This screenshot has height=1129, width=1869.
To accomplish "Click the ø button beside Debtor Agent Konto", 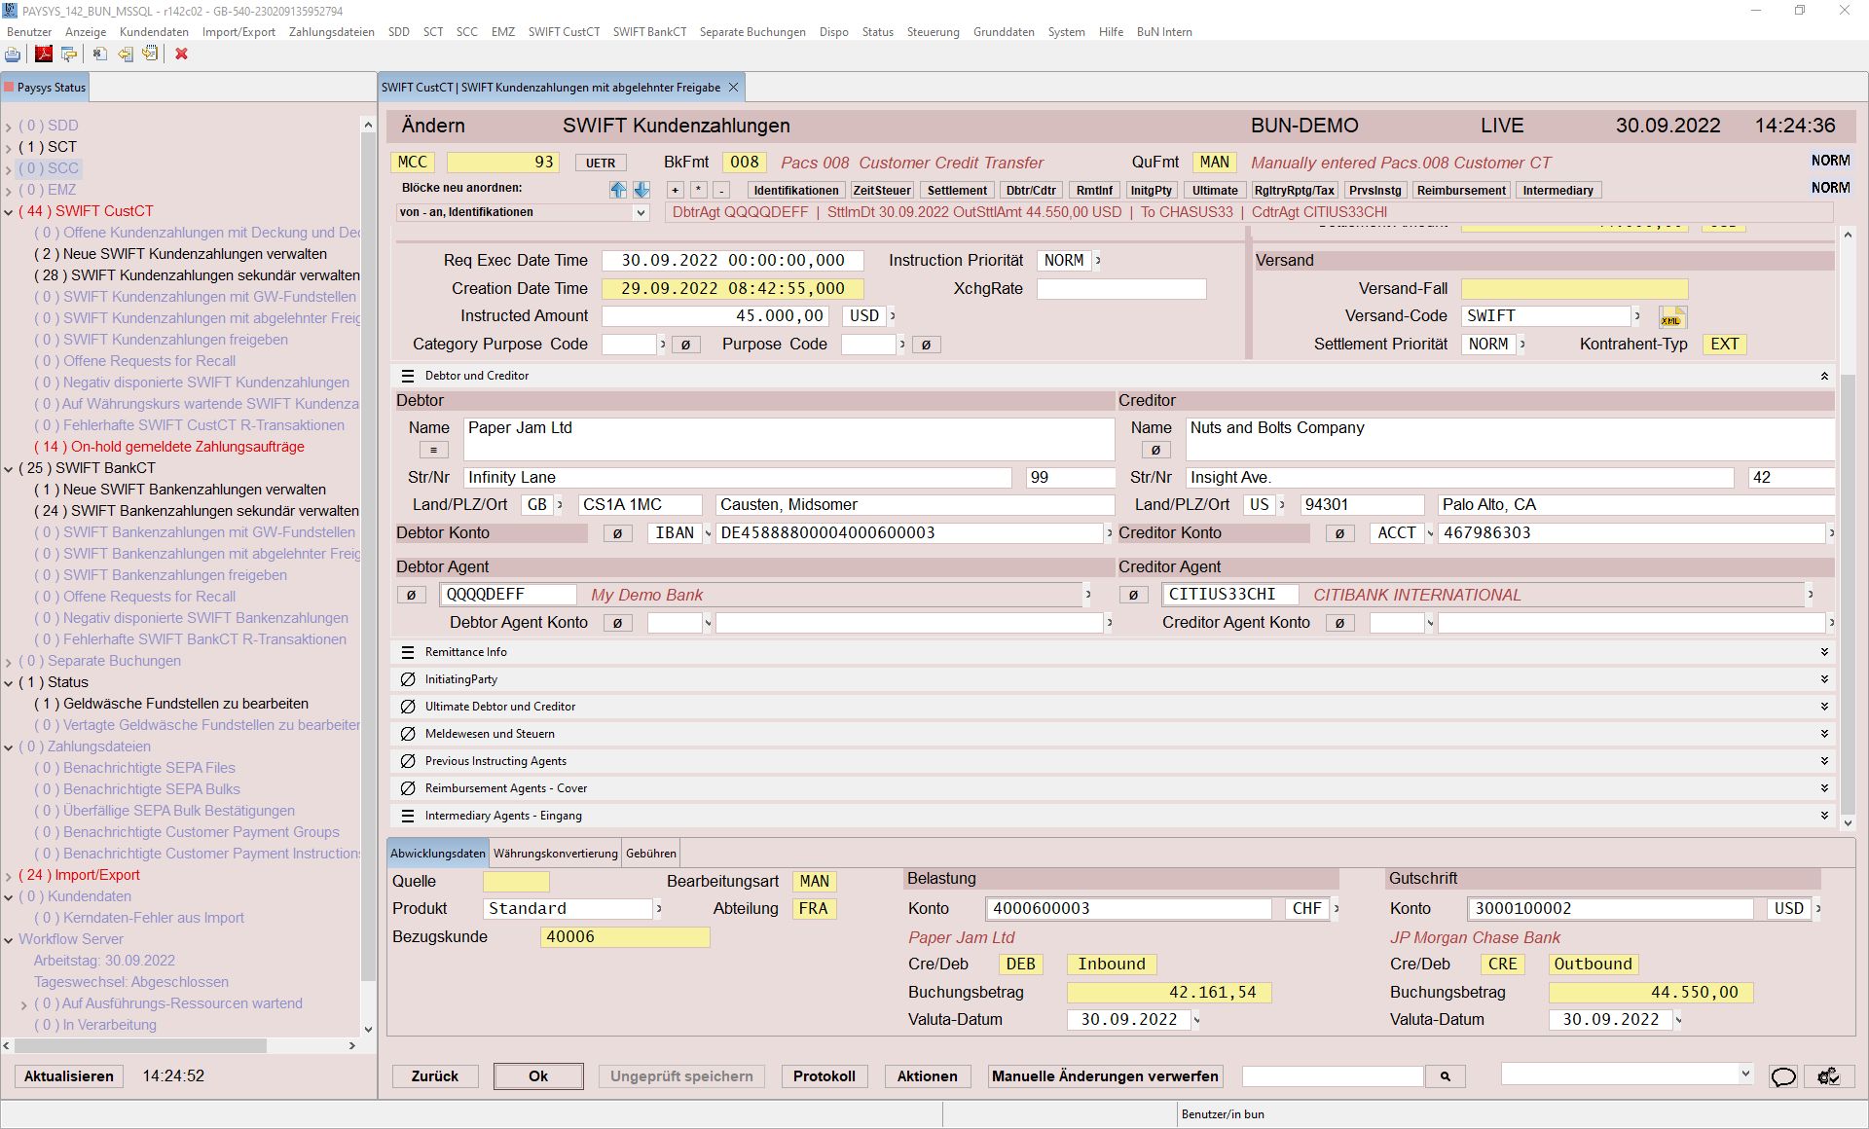I will (x=617, y=623).
